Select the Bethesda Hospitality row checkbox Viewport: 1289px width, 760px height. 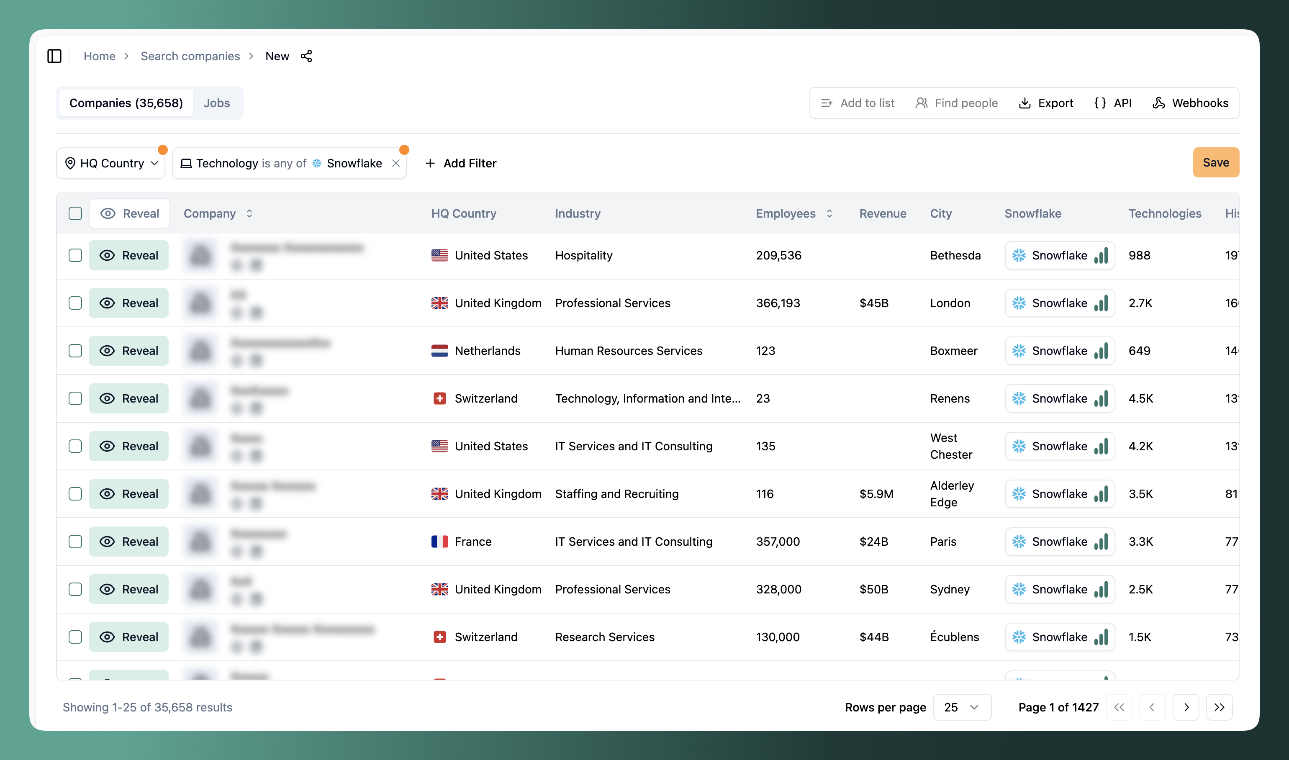75,255
